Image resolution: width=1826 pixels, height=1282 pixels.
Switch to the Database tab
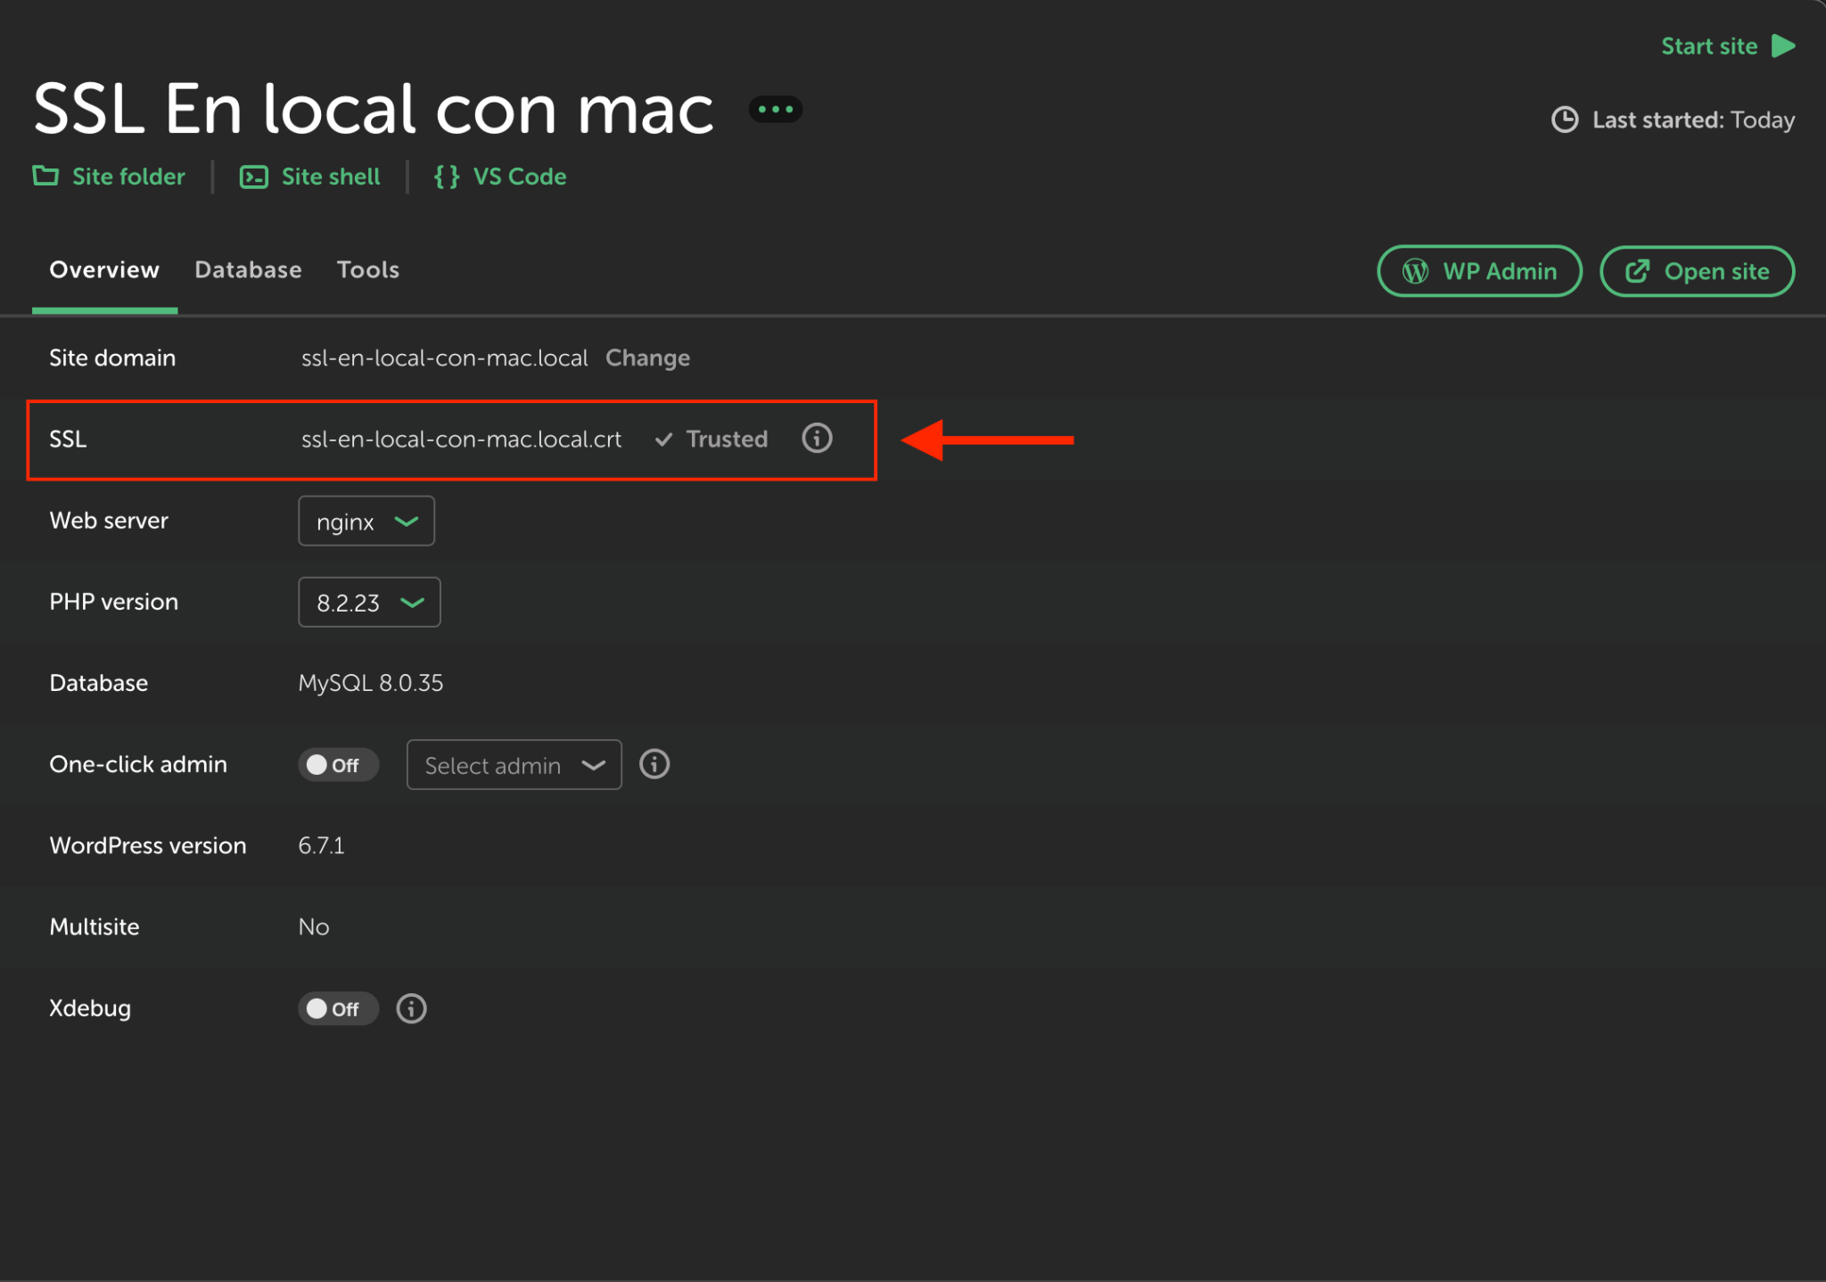point(248,269)
